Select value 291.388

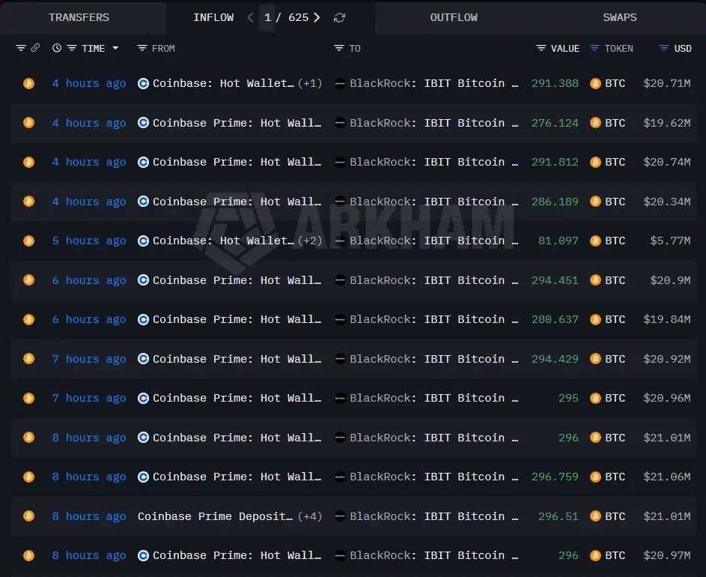coord(555,83)
